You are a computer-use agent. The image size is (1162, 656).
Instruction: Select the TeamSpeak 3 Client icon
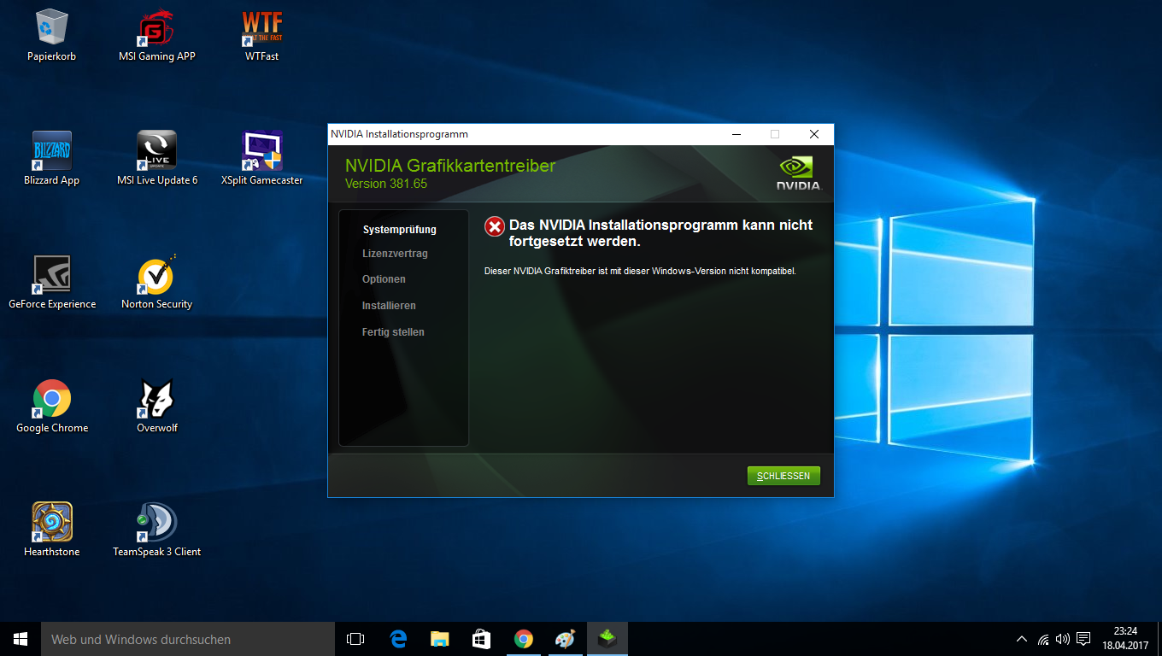click(157, 531)
